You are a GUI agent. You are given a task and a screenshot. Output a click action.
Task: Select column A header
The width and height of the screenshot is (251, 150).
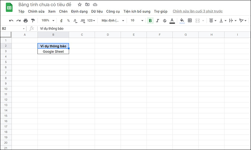25,35
